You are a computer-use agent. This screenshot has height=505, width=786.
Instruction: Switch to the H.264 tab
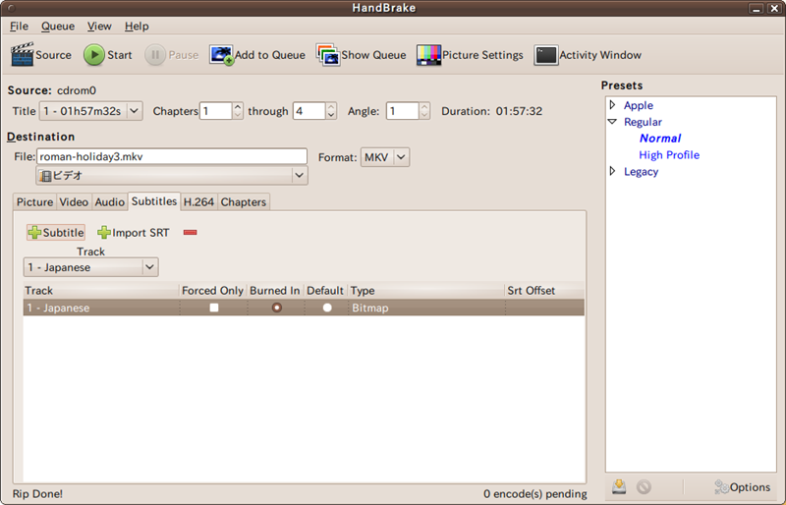pyautogui.click(x=198, y=201)
